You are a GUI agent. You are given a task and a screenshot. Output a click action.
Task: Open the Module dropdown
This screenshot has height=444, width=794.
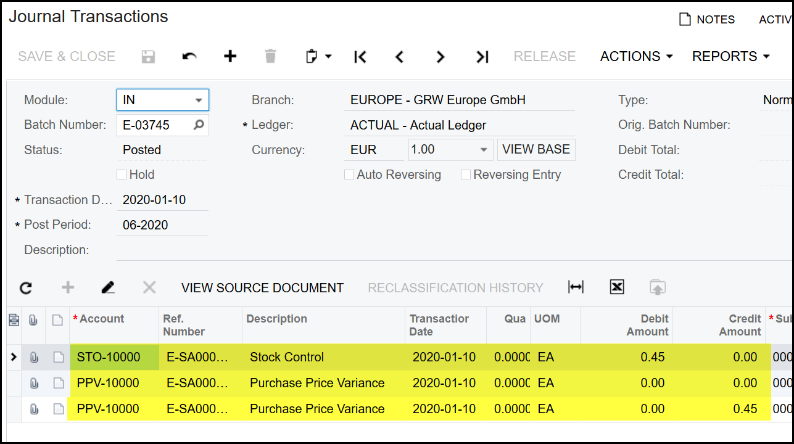pyautogui.click(x=199, y=100)
